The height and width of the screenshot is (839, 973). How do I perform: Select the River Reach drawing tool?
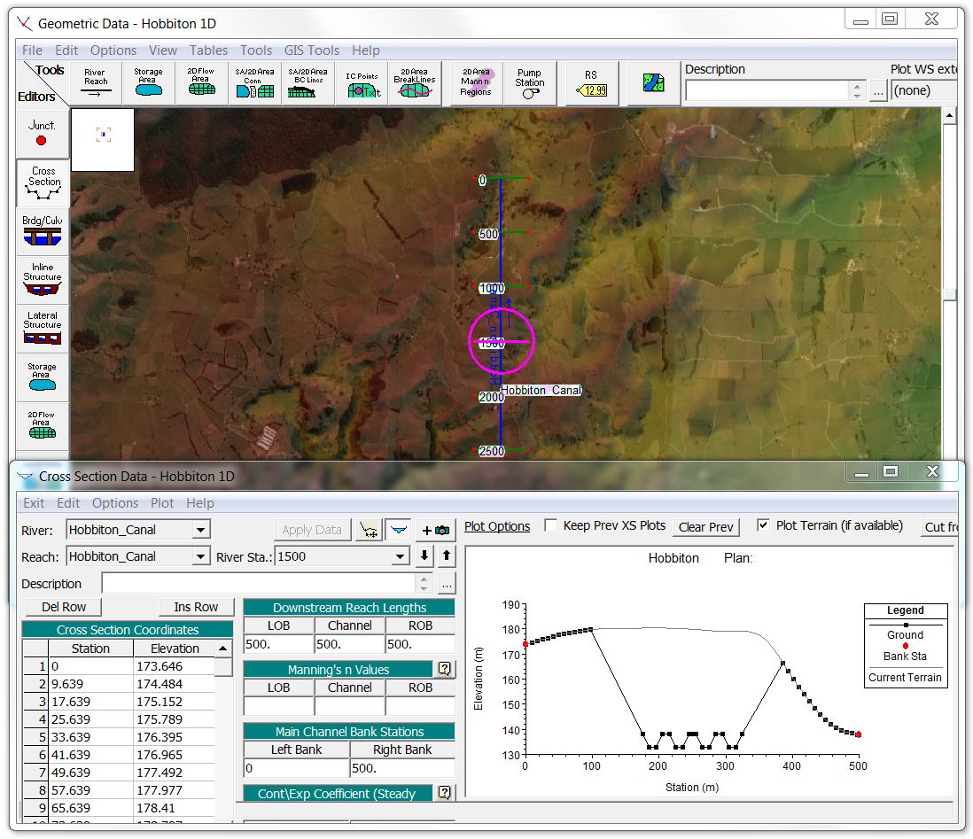96,83
